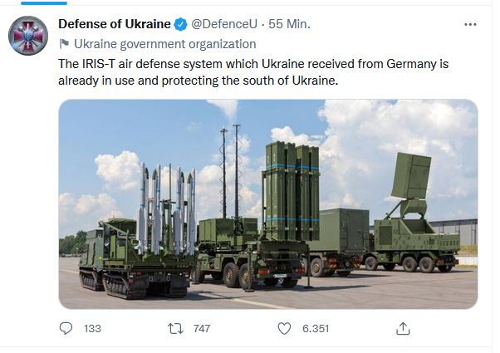Open the Defense of Ukraine display name
The height and width of the screenshot is (353, 500).
click(x=113, y=25)
